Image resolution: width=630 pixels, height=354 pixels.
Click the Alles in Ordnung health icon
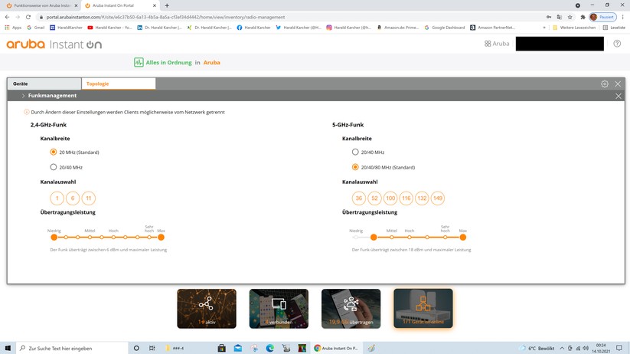(x=139, y=62)
